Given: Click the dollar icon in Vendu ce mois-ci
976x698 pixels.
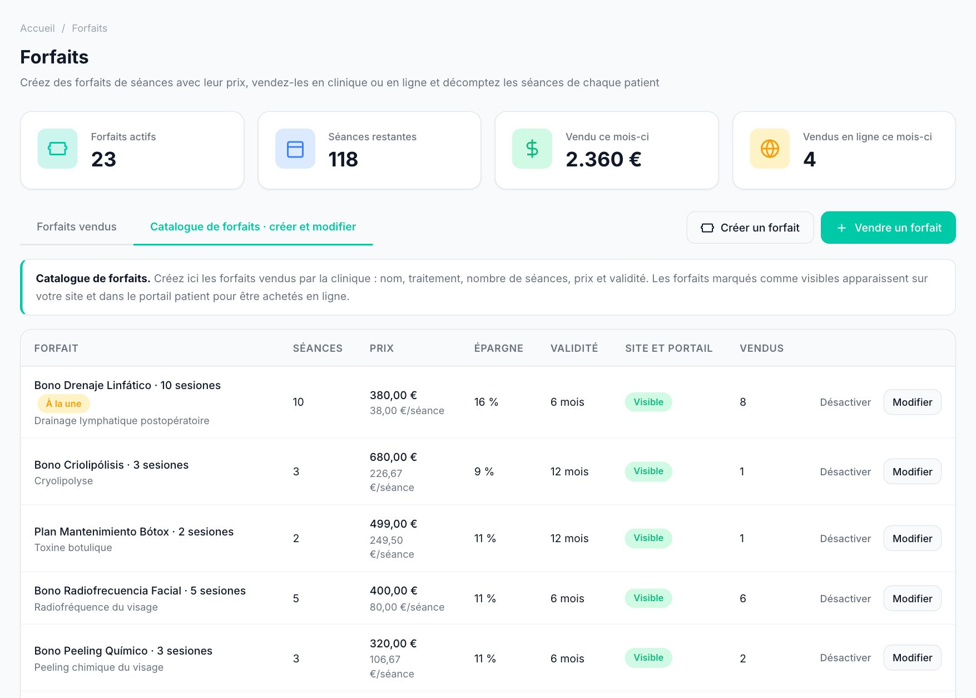Looking at the screenshot, I should click(532, 149).
